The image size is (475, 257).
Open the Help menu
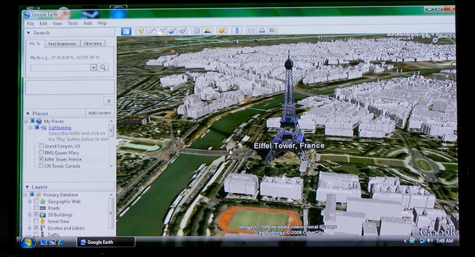tap(102, 23)
